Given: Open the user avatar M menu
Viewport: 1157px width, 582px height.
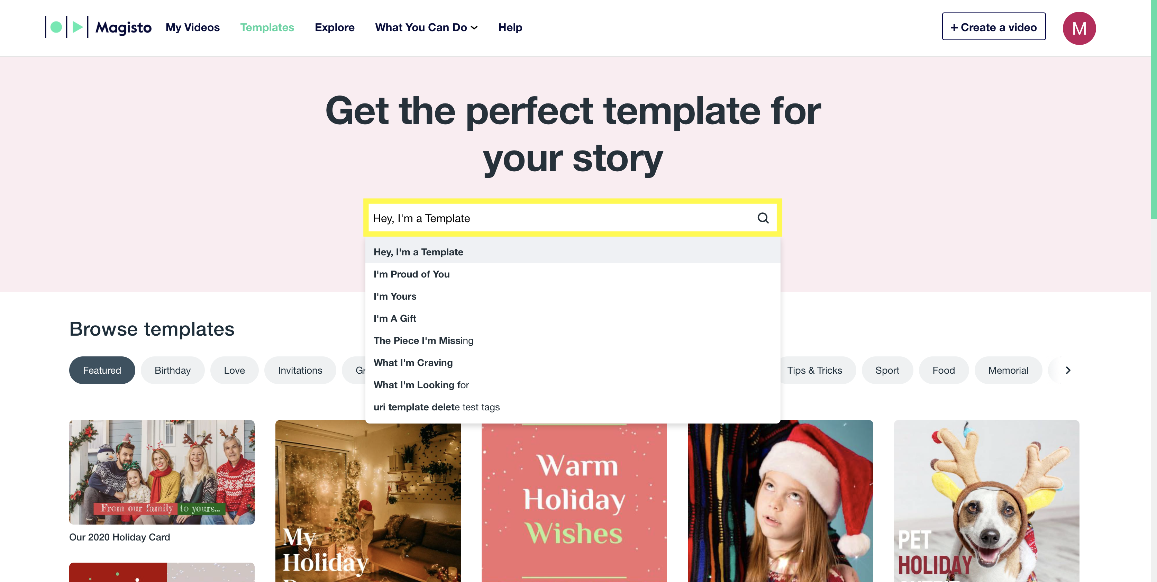Looking at the screenshot, I should click(x=1079, y=28).
